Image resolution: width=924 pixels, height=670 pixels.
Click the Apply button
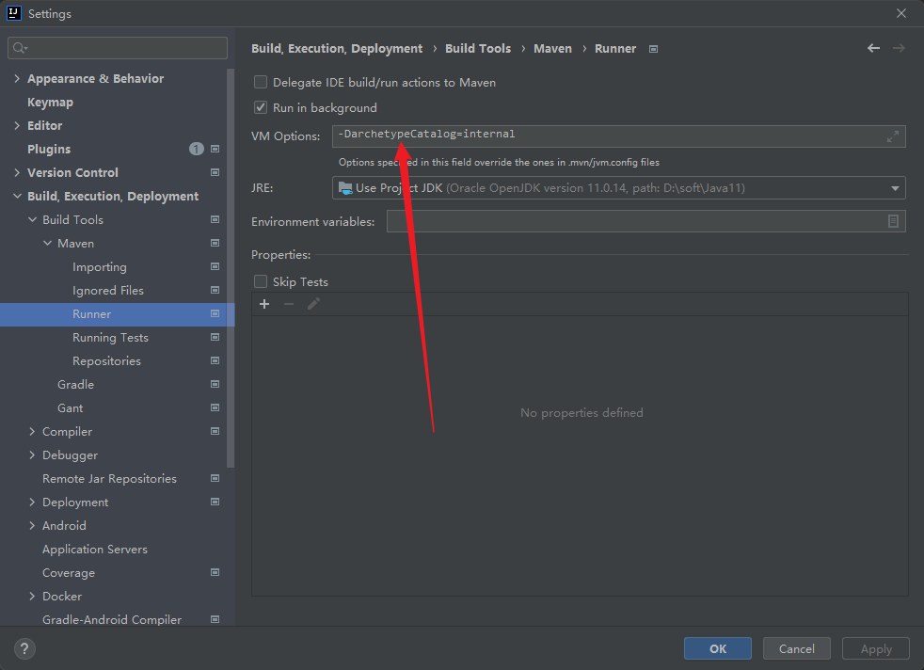875,648
